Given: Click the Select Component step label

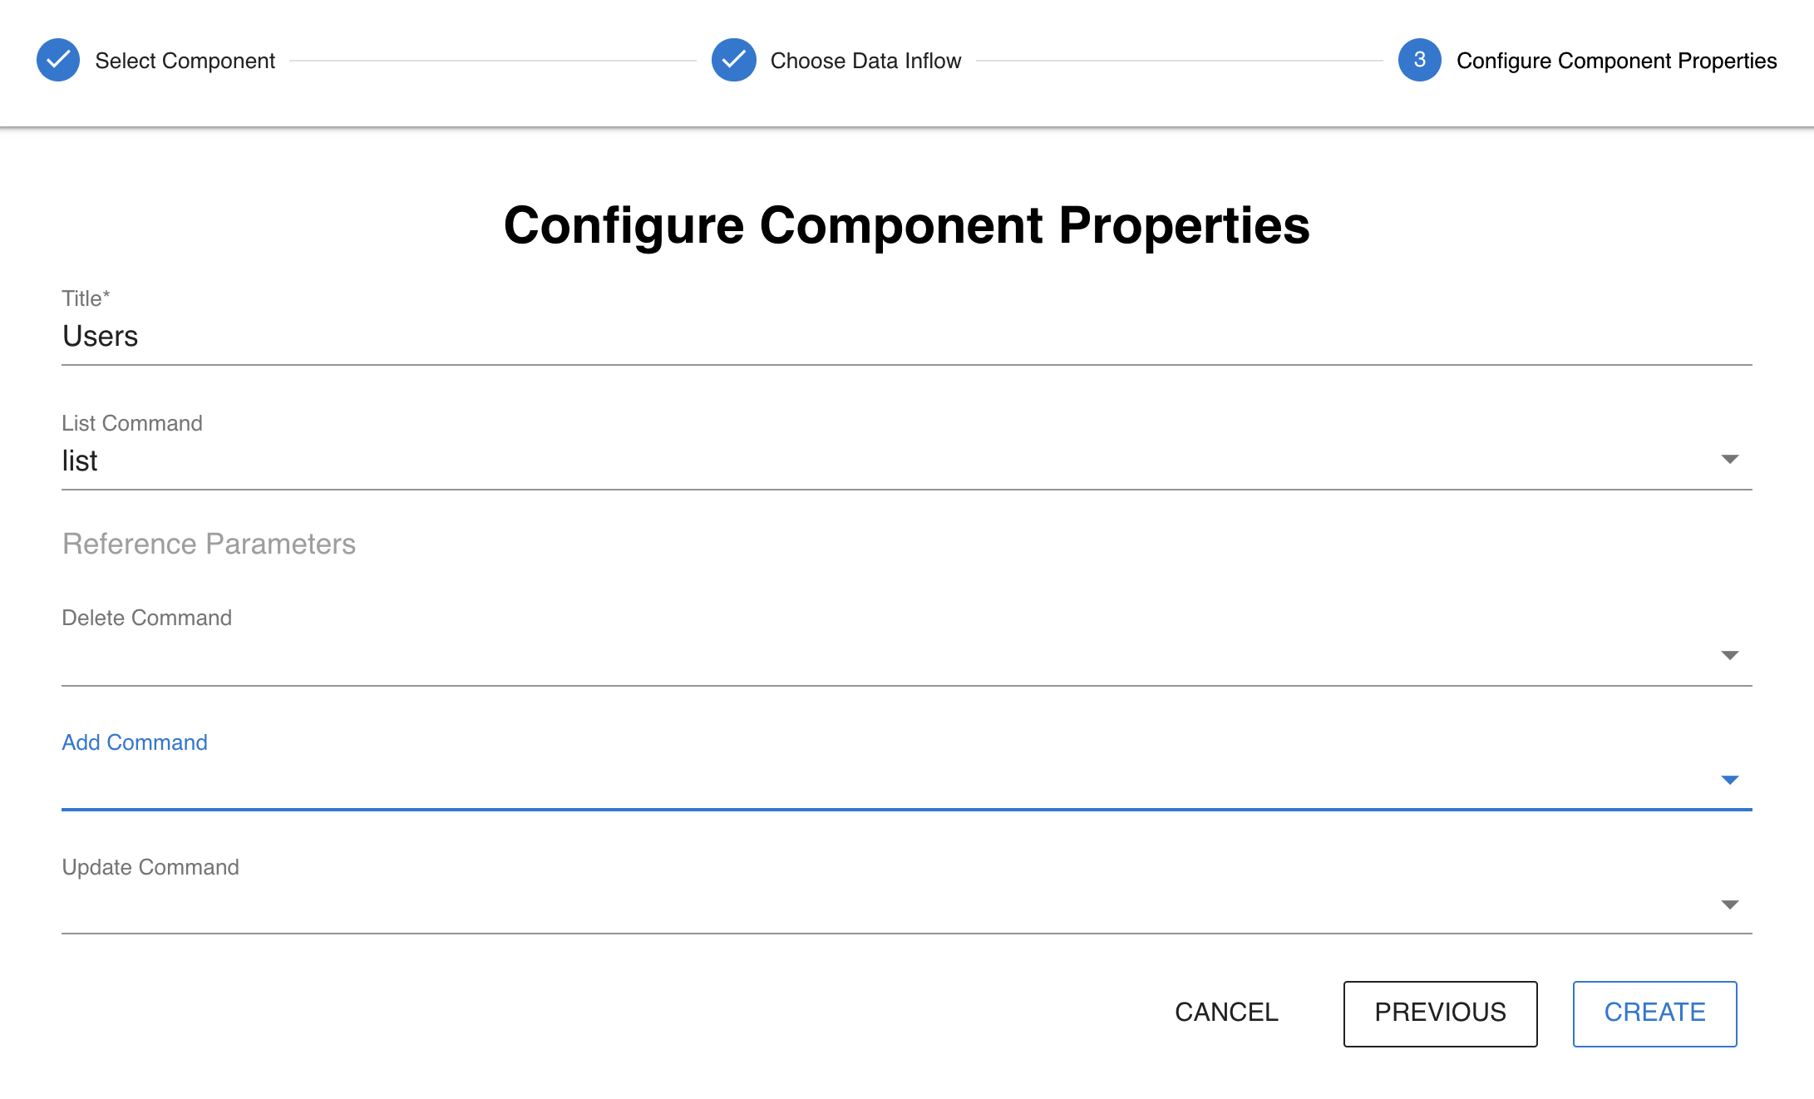Looking at the screenshot, I should click(x=185, y=61).
